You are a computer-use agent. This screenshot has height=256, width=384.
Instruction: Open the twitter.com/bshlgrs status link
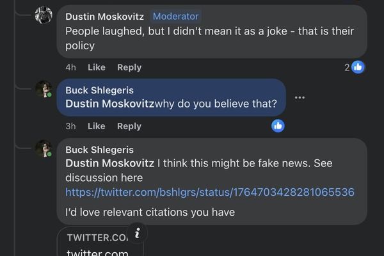tap(210, 192)
